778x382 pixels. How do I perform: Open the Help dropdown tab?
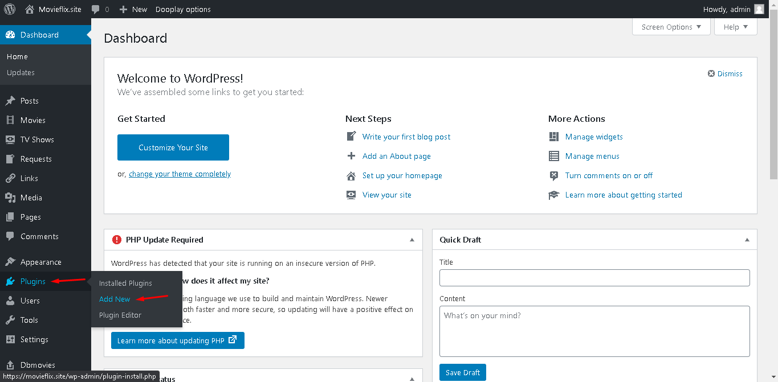click(x=735, y=27)
